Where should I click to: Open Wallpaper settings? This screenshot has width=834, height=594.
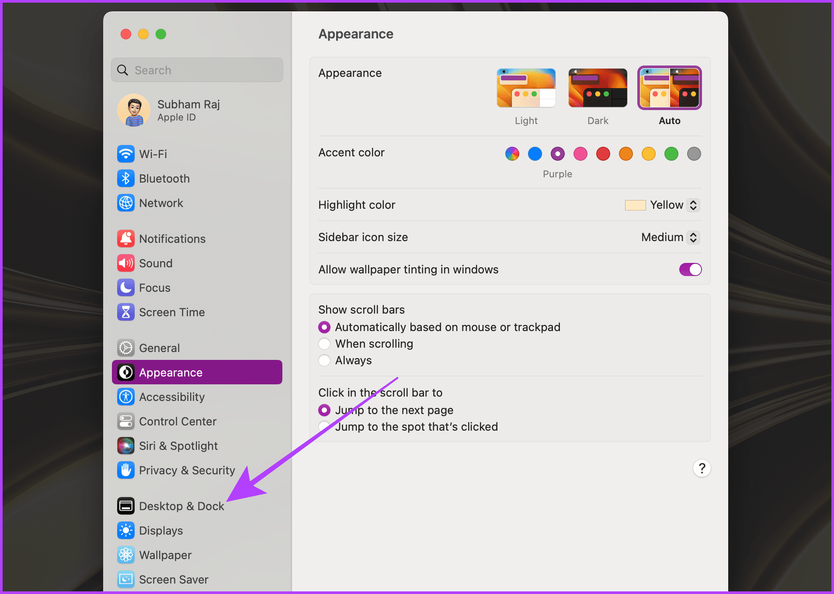pyautogui.click(x=165, y=555)
